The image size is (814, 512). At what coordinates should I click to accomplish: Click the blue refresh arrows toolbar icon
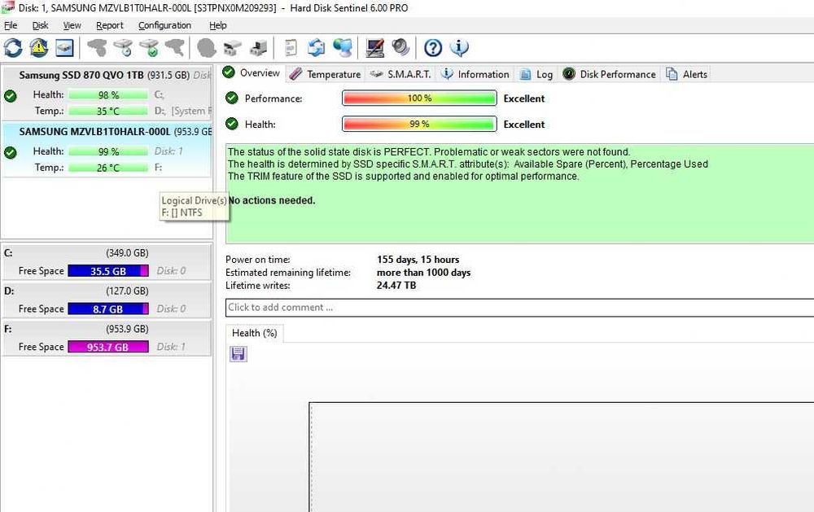pos(13,48)
